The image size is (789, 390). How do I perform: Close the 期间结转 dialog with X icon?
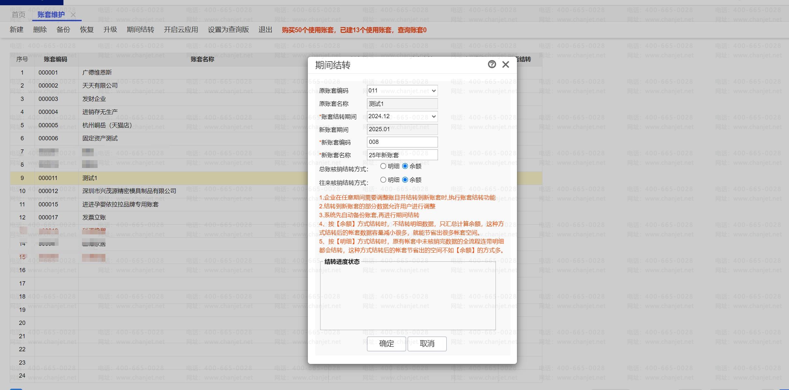click(506, 64)
